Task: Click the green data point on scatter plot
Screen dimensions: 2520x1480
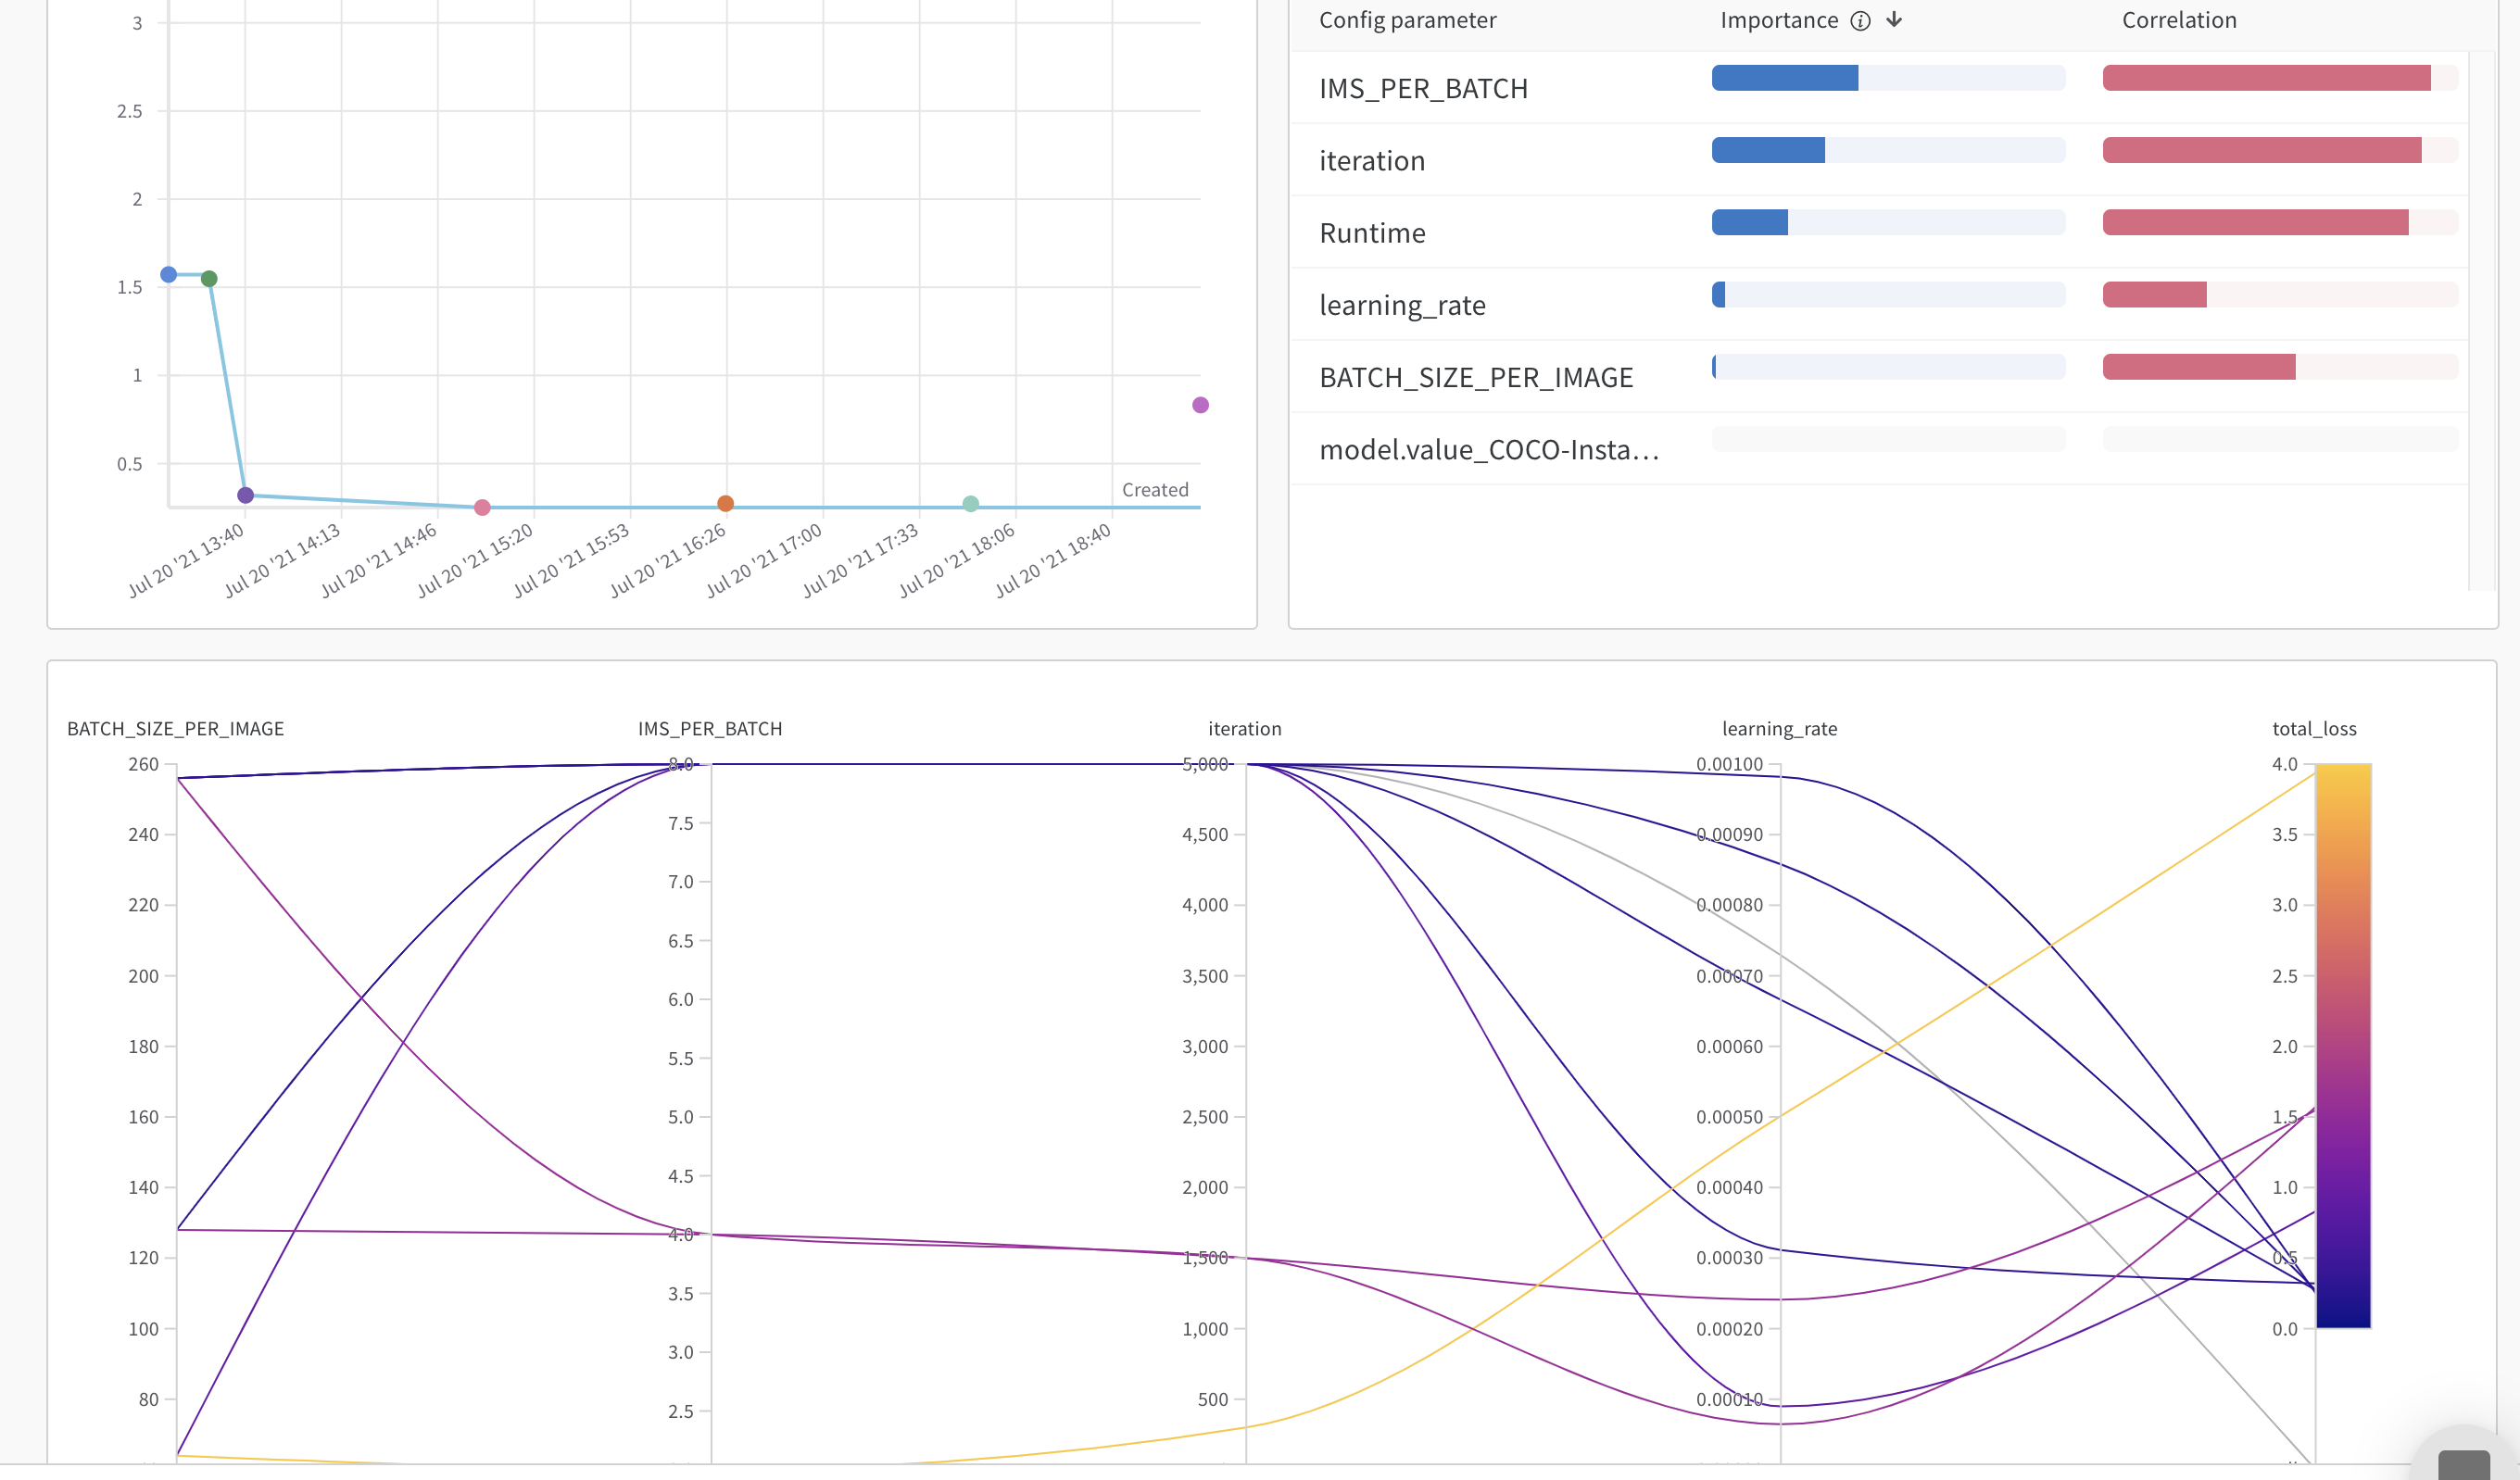Action: point(209,279)
